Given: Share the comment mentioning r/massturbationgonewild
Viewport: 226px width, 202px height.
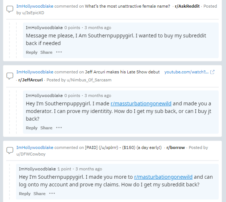Looking at the screenshot, I should 46,128.
